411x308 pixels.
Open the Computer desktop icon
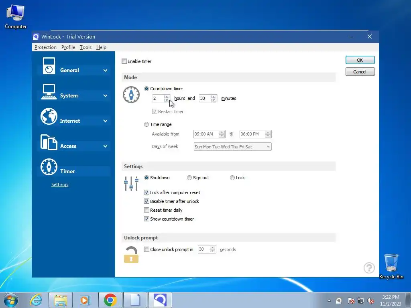pos(16,16)
